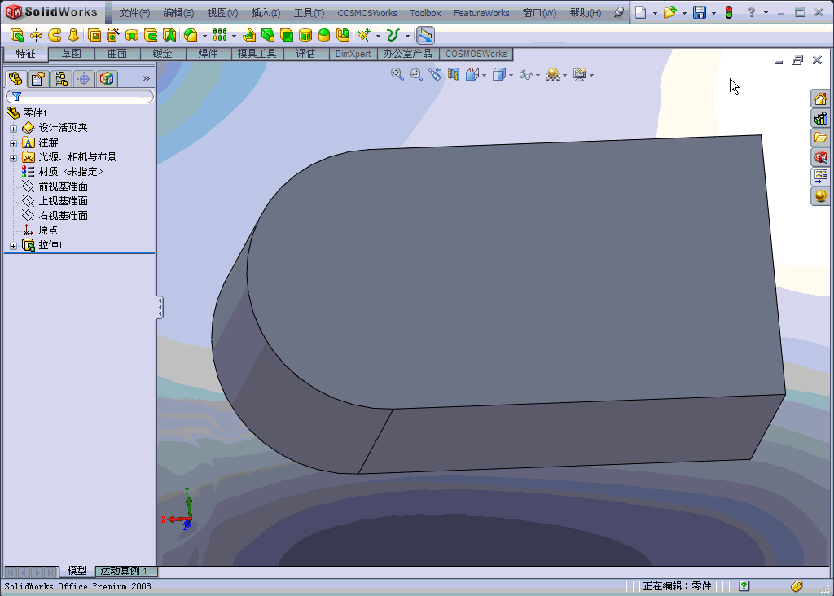
Task: Open the PropertyManager panel tab
Action: (37, 79)
